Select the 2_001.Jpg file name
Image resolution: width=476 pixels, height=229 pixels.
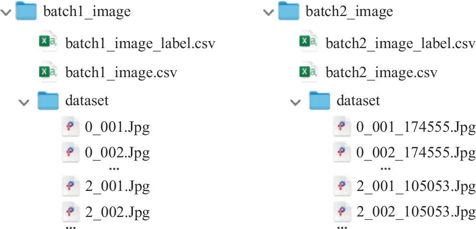pos(117,187)
